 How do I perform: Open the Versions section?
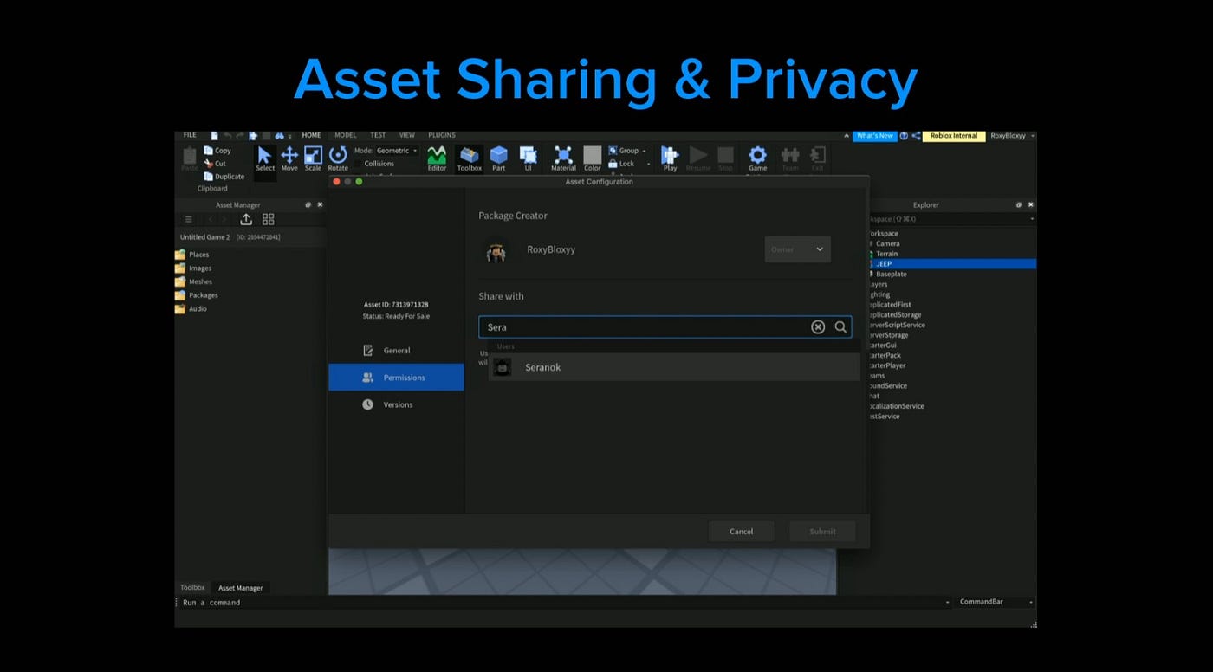(x=396, y=404)
